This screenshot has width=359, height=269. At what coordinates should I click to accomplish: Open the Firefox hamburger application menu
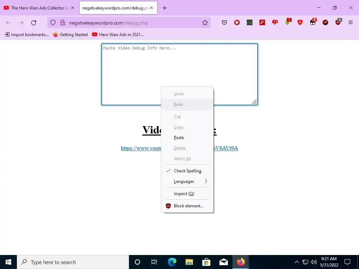point(351,22)
